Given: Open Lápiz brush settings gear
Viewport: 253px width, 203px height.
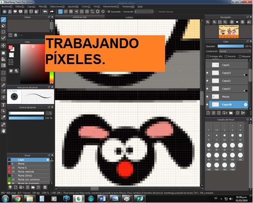Looking at the screenshot, I should pos(48,160).
